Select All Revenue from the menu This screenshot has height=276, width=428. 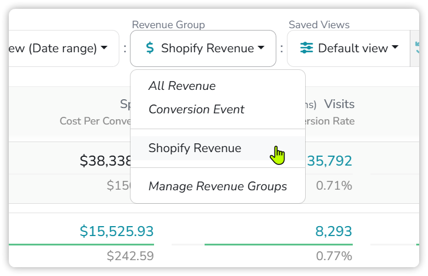(x=218, y=86)
